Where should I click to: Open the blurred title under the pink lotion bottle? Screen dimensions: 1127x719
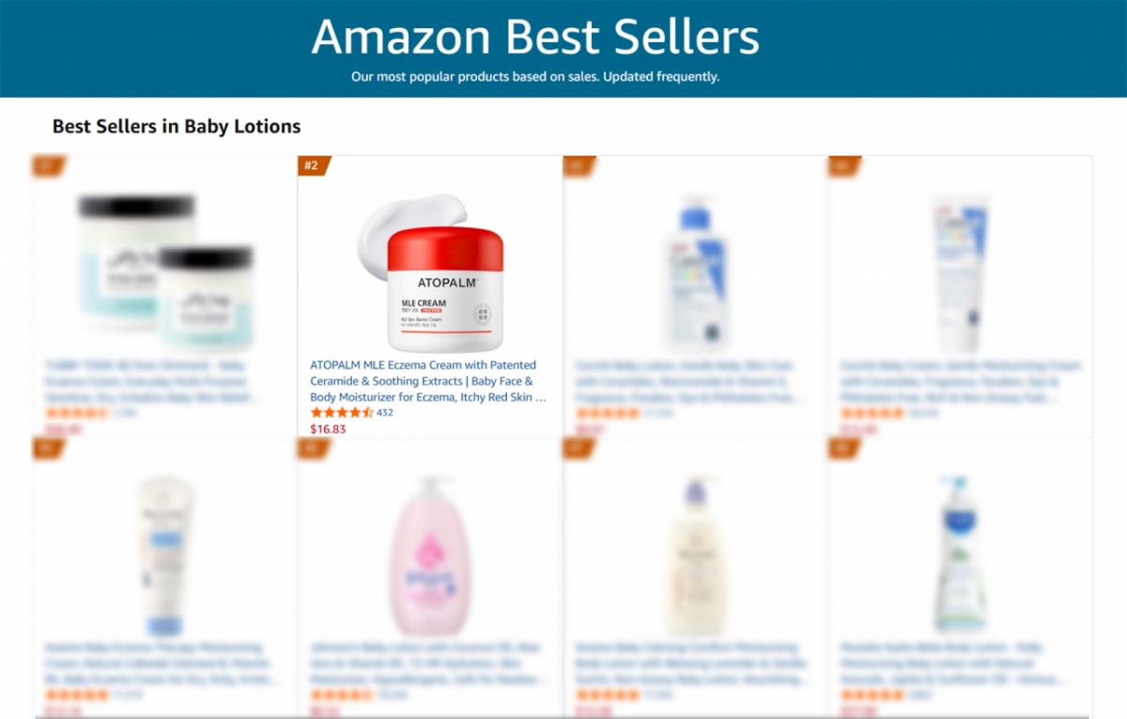(x=428, y=663)
